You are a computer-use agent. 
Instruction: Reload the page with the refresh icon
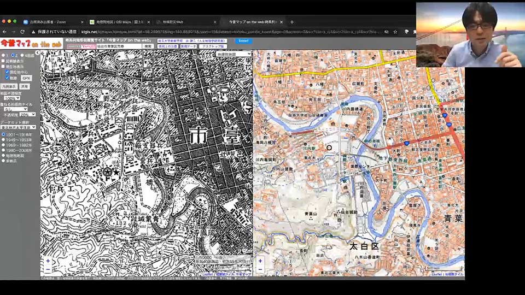tap(22, 32)
